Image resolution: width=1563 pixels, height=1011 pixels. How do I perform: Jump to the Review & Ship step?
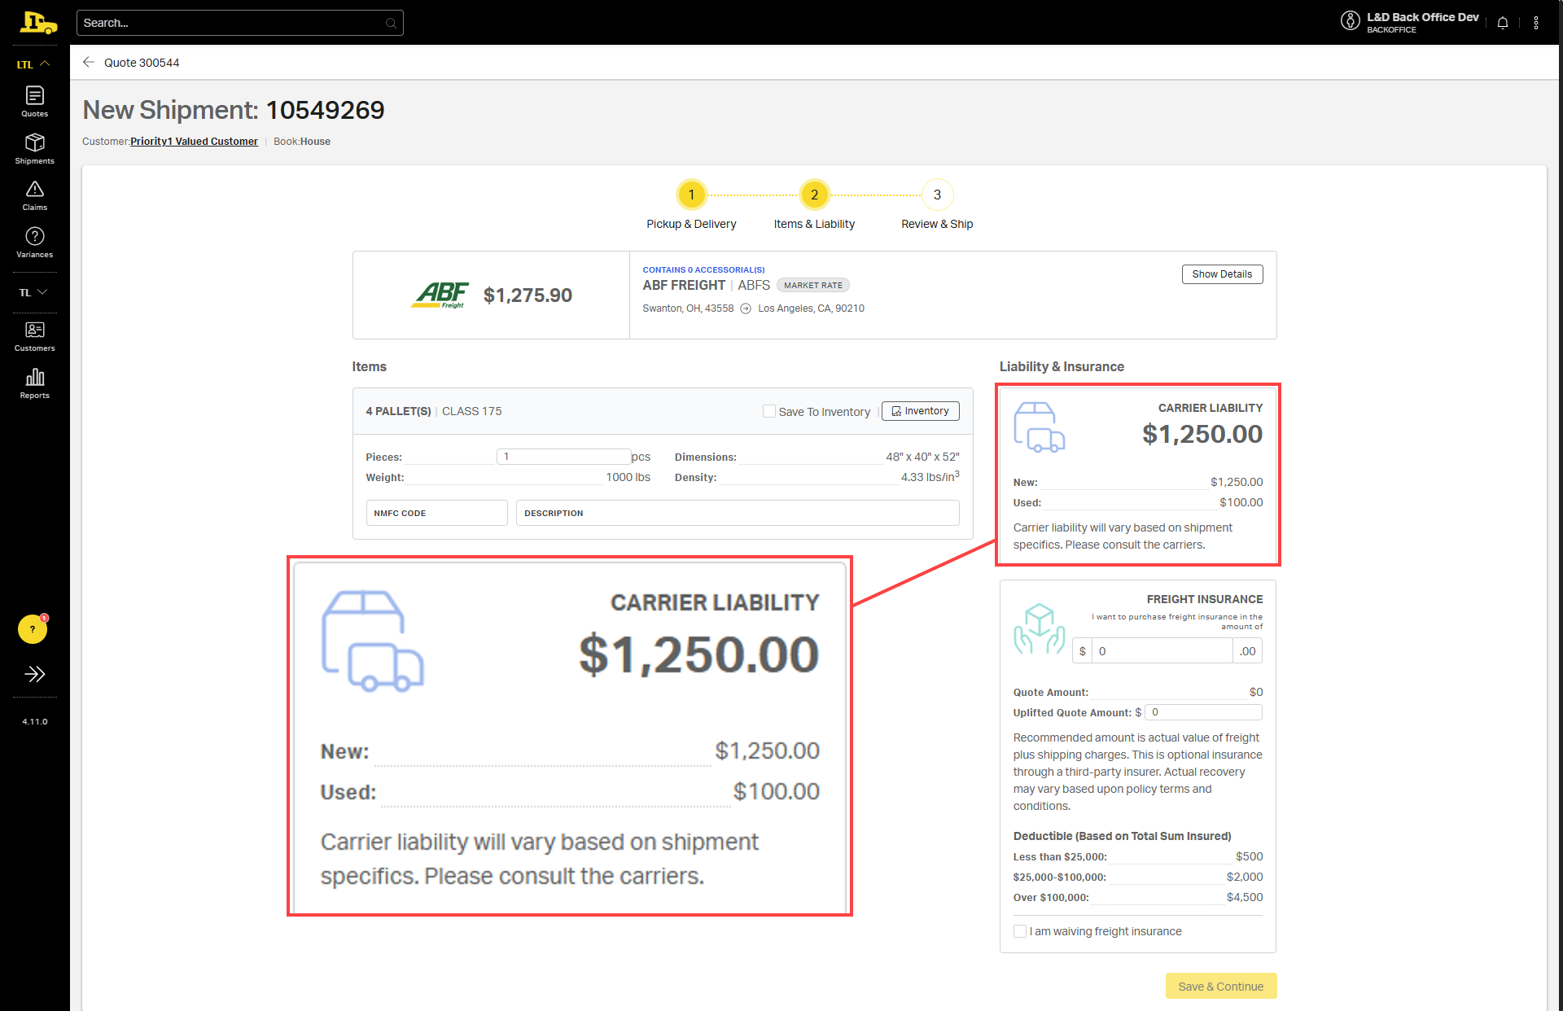[937, 195]
